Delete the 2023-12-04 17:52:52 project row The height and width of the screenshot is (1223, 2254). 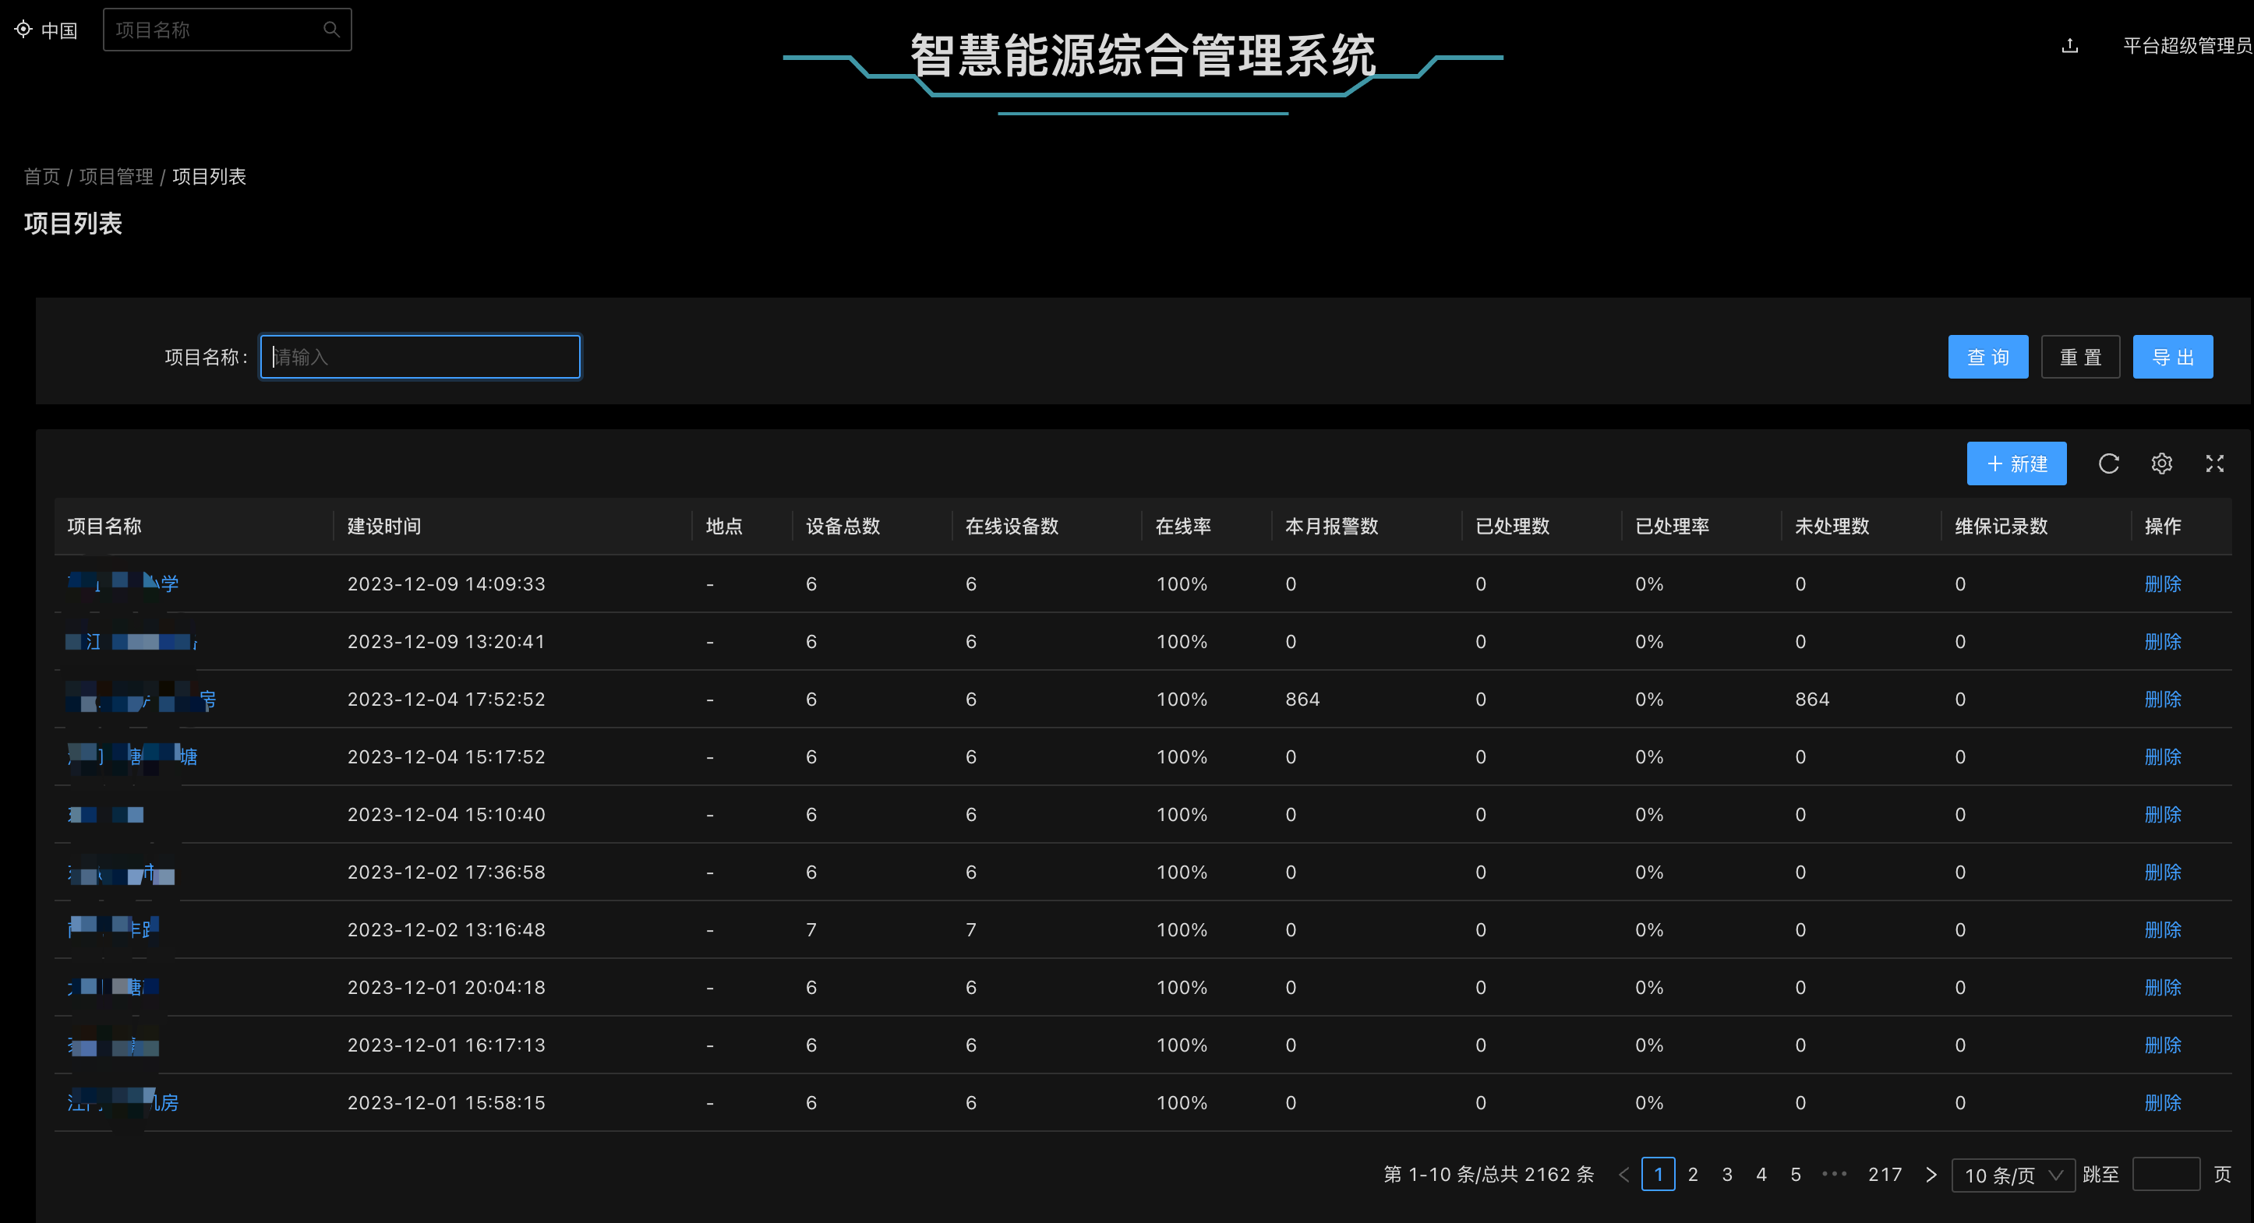pos(2162,699)
